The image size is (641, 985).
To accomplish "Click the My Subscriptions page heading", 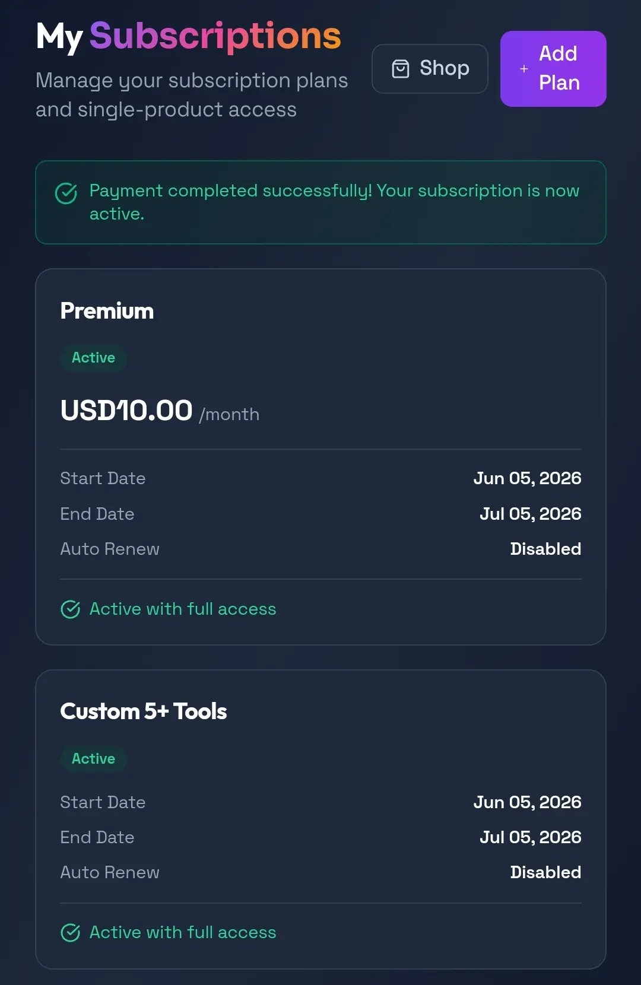I will (x=189, y=36).
